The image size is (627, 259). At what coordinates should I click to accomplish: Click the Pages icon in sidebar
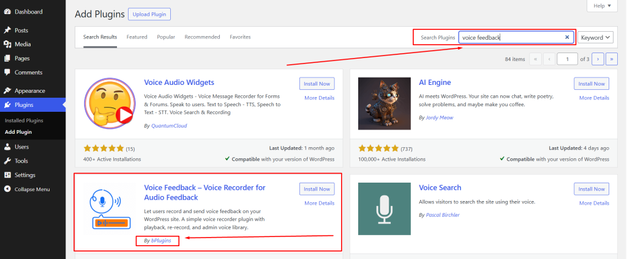coord(7,58)
